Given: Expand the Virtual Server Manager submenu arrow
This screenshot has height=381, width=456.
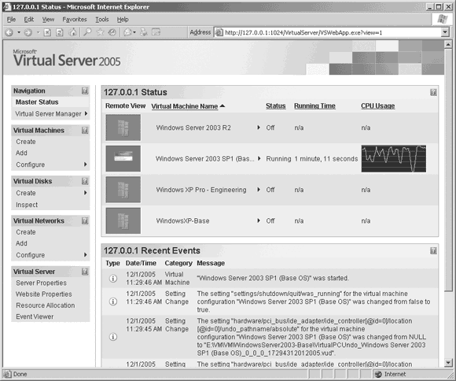Looking at the screenshot, I should 86,113.
